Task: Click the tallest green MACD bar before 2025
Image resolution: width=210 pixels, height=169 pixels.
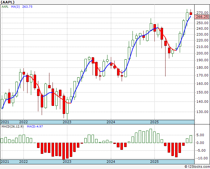Action: pos(151,136)
